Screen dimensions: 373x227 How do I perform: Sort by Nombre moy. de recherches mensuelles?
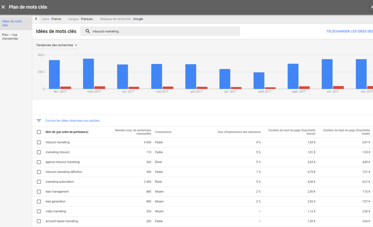point(133,132)
